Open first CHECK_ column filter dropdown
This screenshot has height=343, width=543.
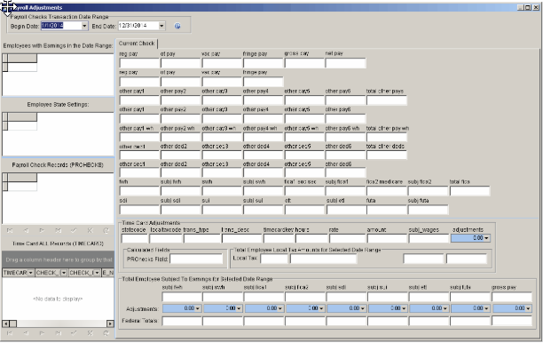point(64,274)
